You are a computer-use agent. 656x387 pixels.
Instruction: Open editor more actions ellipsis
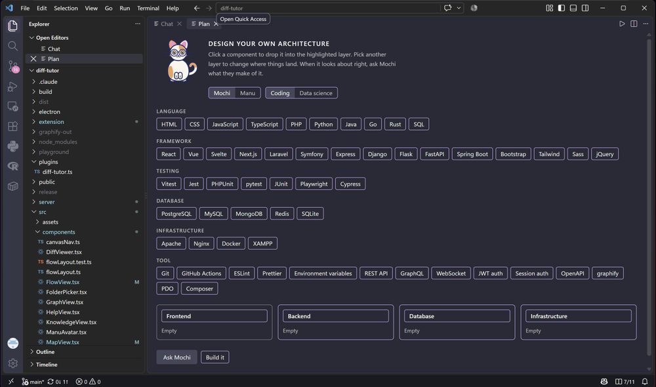coord(646,24)
